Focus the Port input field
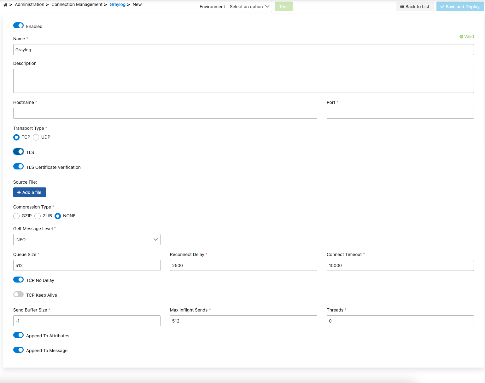485x383 pixels. 400,113
